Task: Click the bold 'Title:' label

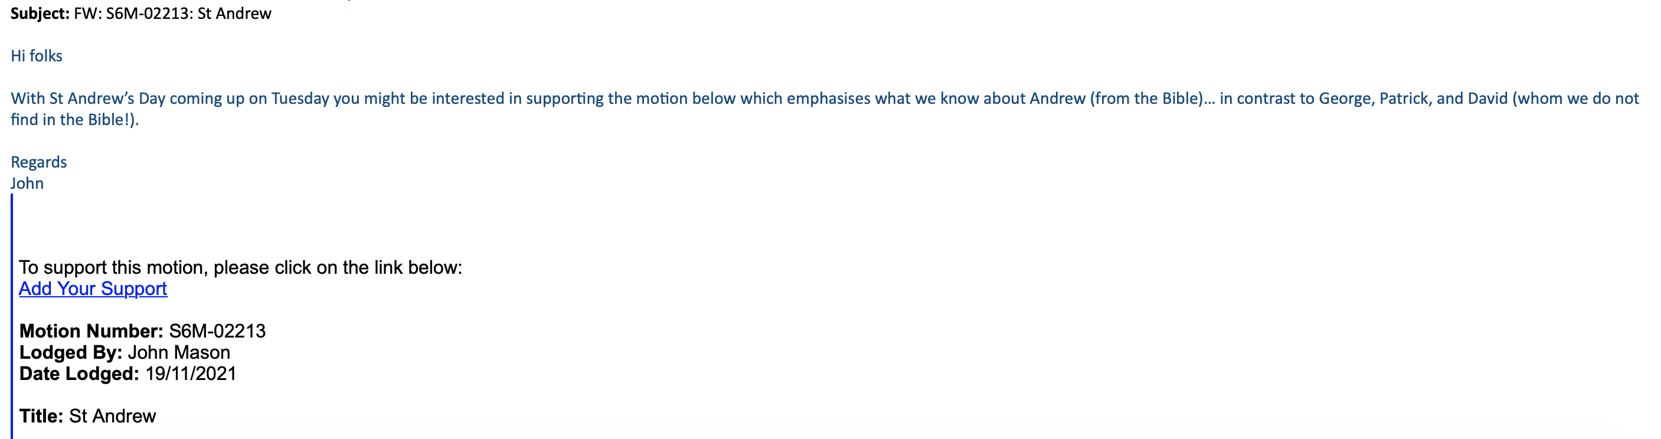Action: click(x=41, y=417)
